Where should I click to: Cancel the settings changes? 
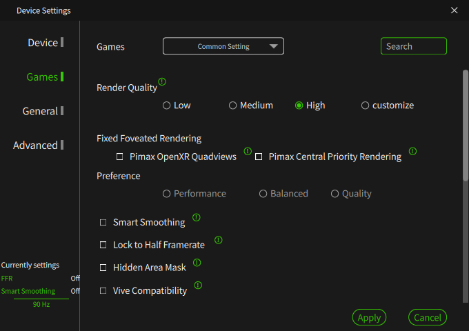[x=428, y=317]
